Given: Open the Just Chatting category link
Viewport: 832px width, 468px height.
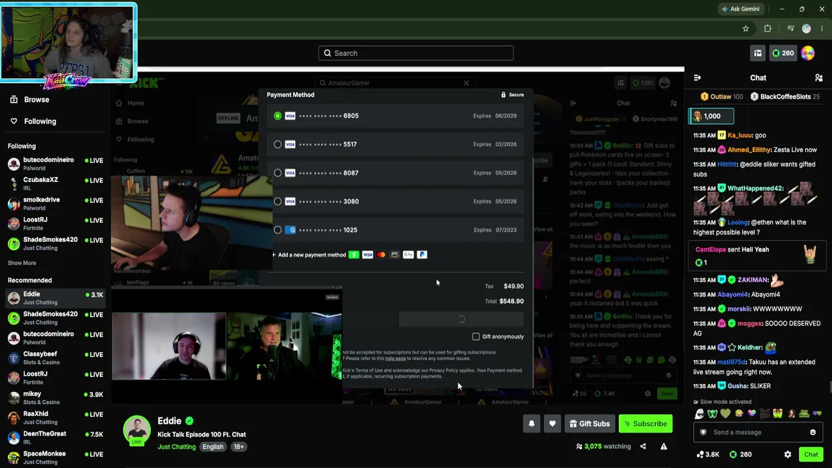Looking at the screenshot, I should point(176,447).
